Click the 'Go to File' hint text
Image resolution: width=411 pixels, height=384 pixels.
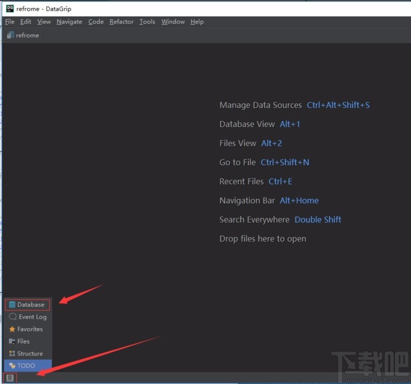coord(237,163)
